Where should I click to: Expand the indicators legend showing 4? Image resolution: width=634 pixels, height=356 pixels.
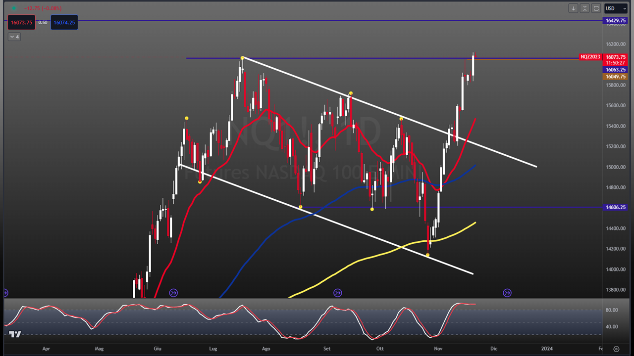14,37
